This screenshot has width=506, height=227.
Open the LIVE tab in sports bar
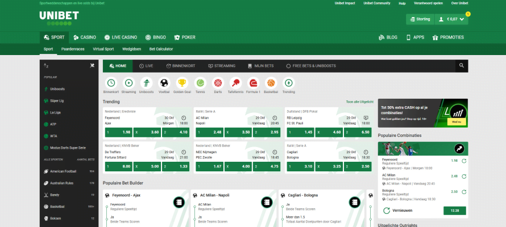(x=146, y=66)
